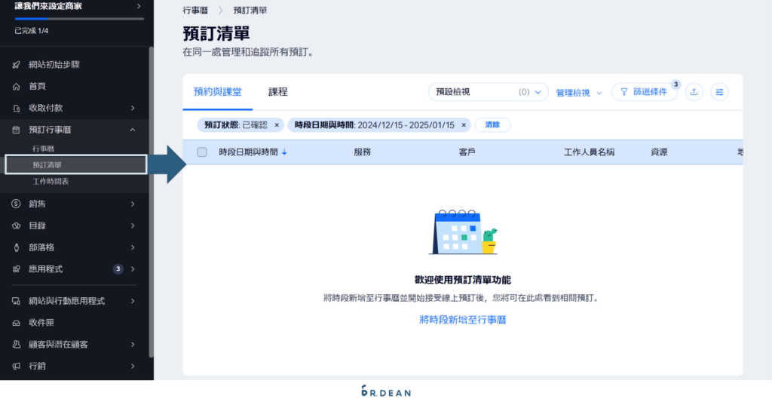Open the 預設檢視 dropdown
Image resolution: width=772 pixels, height=402 pixels.
pyautogui.click(x=488, y=91)
